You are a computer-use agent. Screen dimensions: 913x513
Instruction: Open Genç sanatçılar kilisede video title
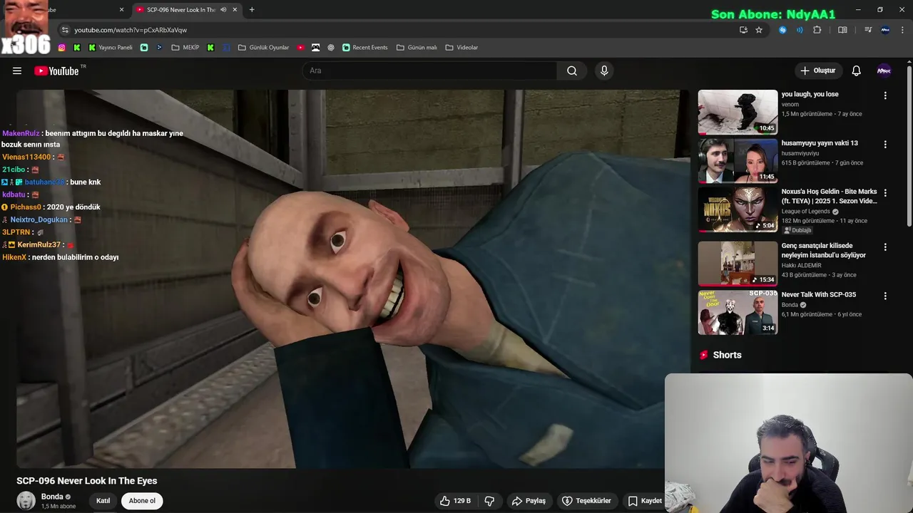(x=823, y=250)
